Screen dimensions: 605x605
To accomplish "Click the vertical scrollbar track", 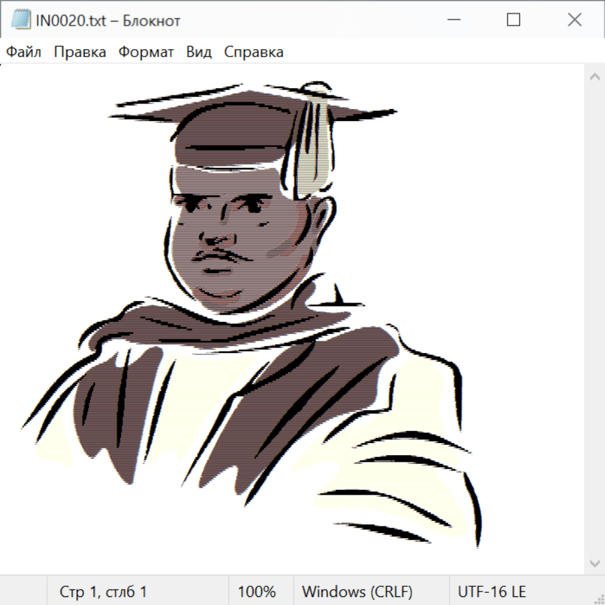I will (594, 319).
